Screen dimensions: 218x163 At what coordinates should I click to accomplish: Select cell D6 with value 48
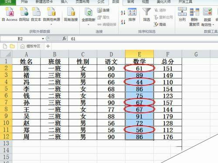pyautogui.click(x=111, y=96)
